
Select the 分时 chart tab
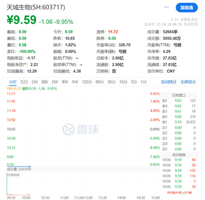pyautogui.click(x=13, y=82)
